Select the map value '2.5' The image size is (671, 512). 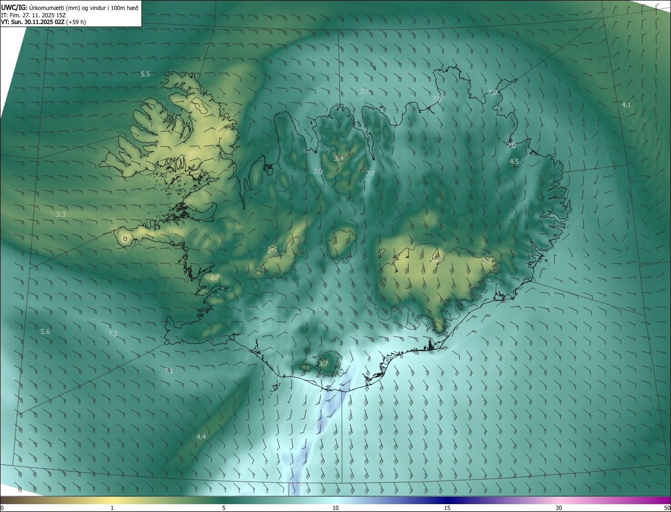click(272, 250)
